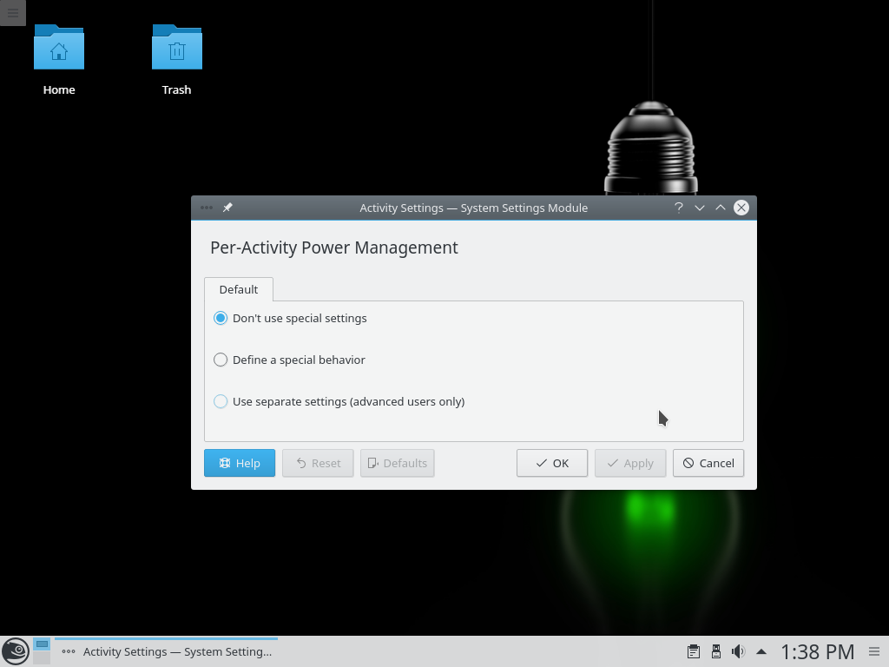Click the context help question mark icon
Image resolution: width=889 pixels, height=667 pixels.
point(678,208)
